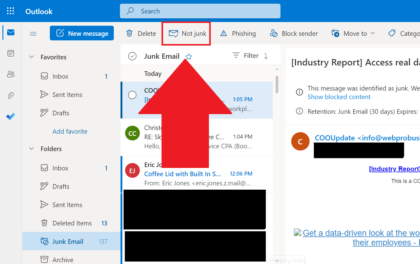
Task: Toggle the hamburger navigation pane icon
Action: 33,34
